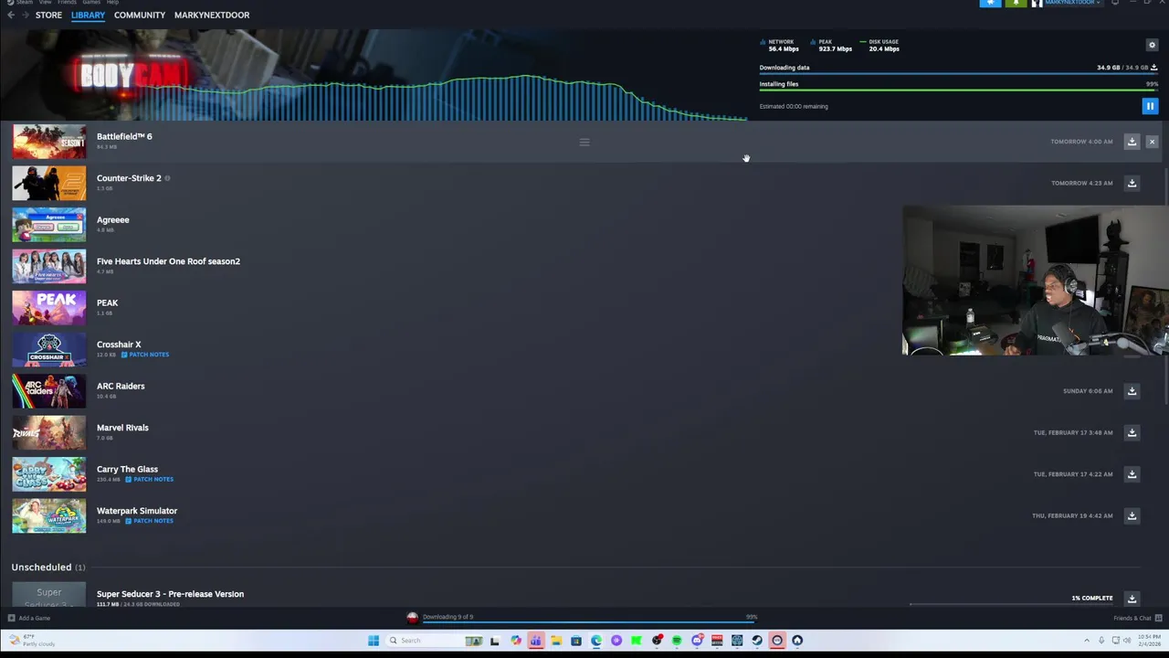
Task: Open the Help menu
Action: [112, 3]
